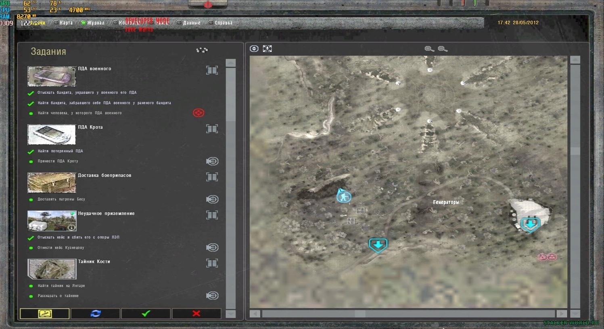Viewport: 604px width, 329px height.
Task: Click map vertical scroll up arrow
Action: coord(575,60)
